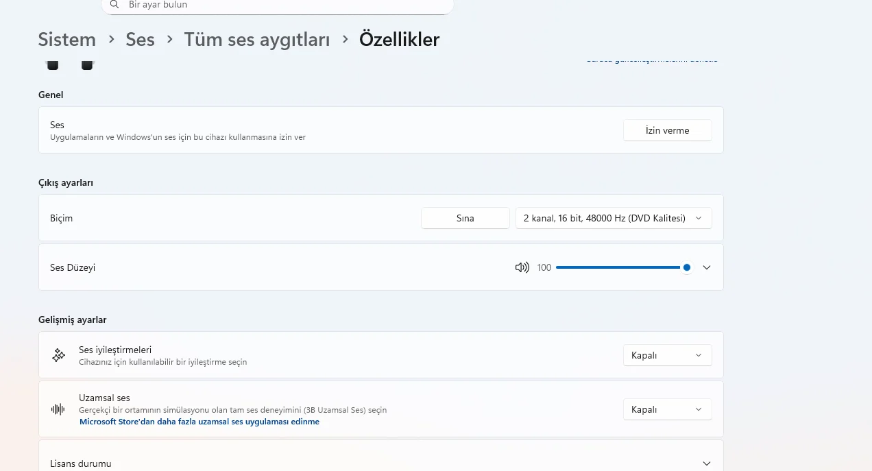This screenshot has width=872, height=471.
Task: Click the Genel section heading
Action: click(x=51, y=95)
